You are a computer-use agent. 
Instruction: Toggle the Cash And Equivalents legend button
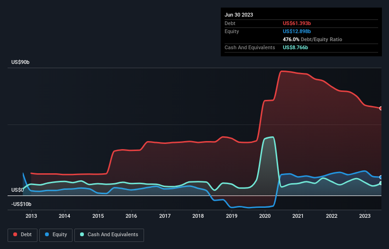109,235
